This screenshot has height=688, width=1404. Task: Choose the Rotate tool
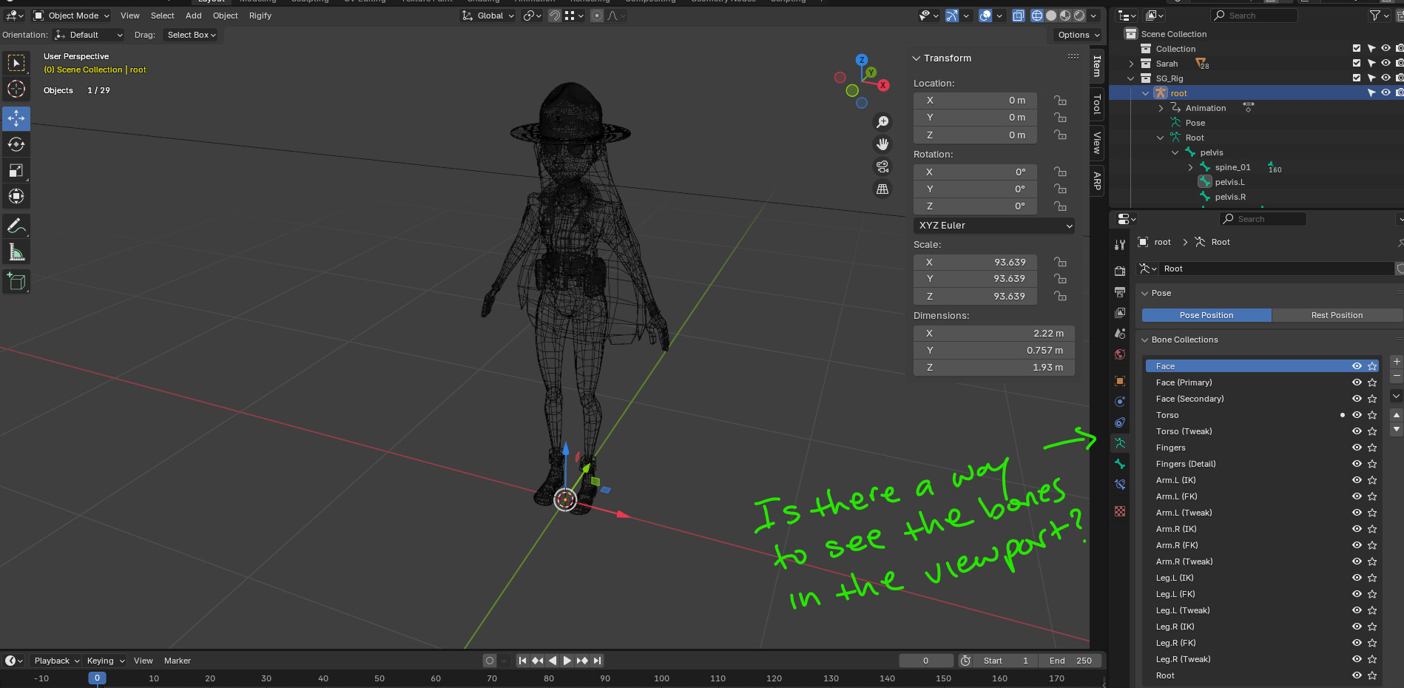coord(16,144)
